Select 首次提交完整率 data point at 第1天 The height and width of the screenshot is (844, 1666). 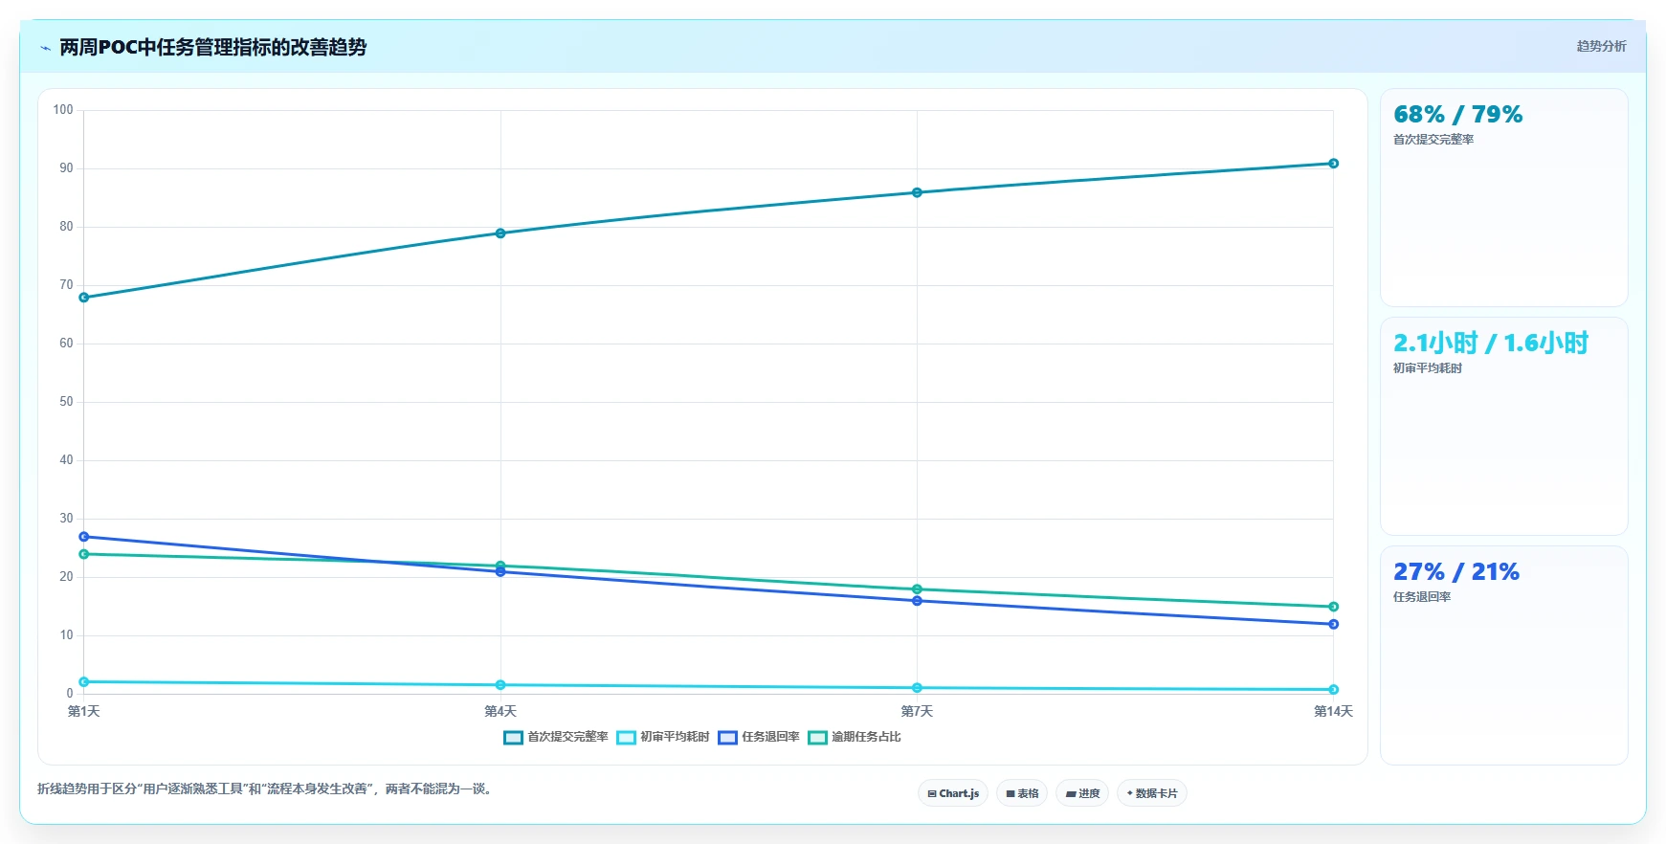[84, 298]
